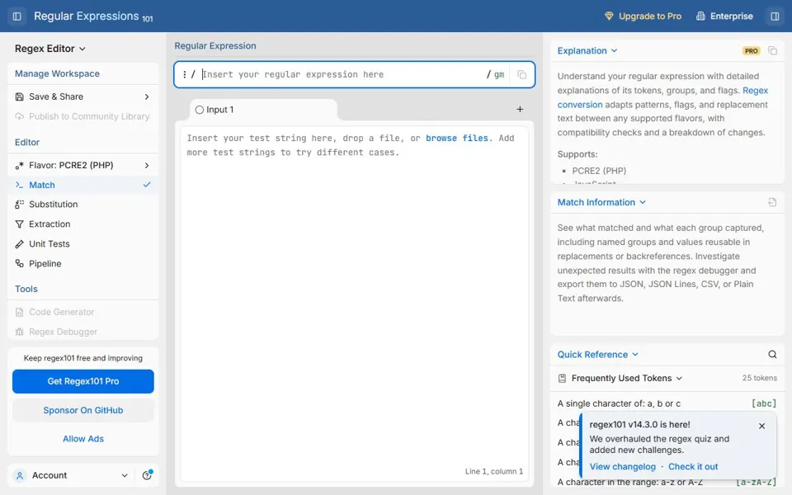
Task: Collapse the Match Information panel header
Action: [x=601, y=202]
